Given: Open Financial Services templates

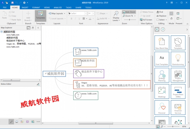Looking at the screenshot, I should point(178,108).
